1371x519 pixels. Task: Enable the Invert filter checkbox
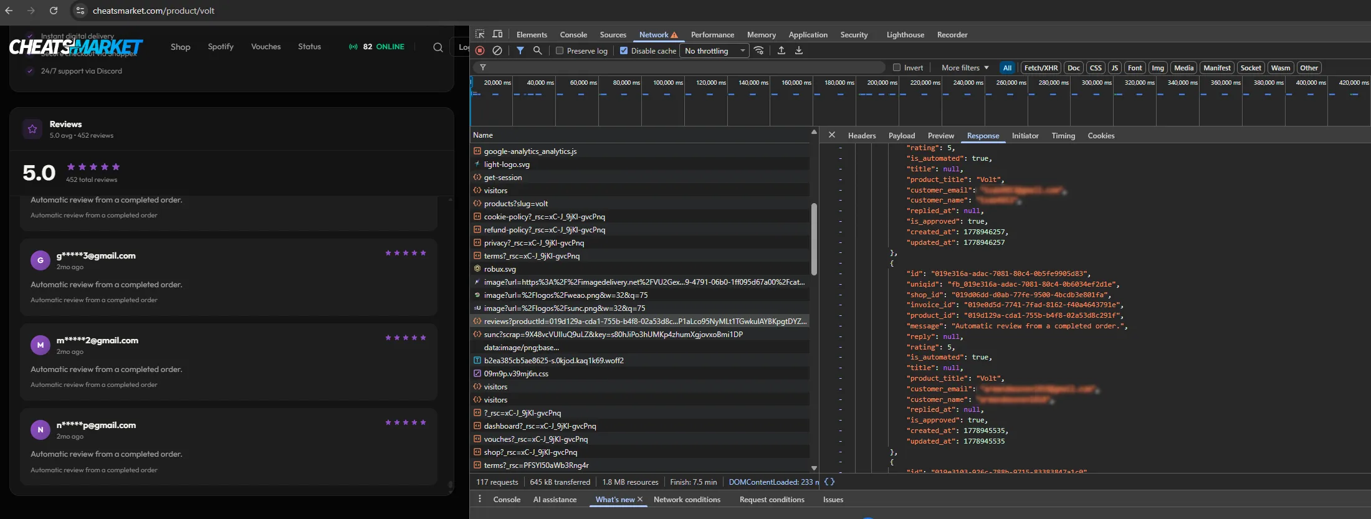(897, 67)
